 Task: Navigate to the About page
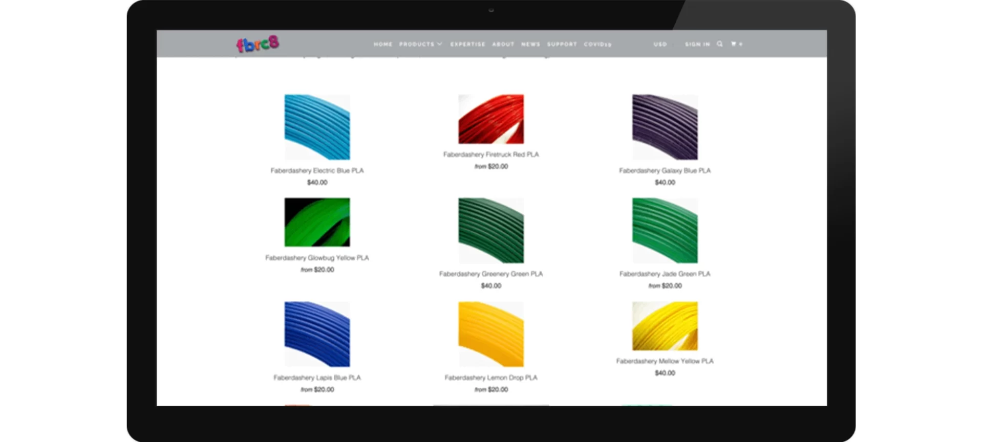[x=503, y=45]
